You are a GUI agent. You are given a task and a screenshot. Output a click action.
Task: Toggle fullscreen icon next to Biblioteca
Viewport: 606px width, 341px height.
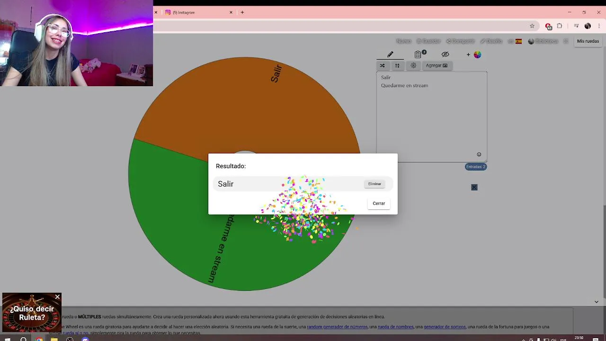click(566, 41)
